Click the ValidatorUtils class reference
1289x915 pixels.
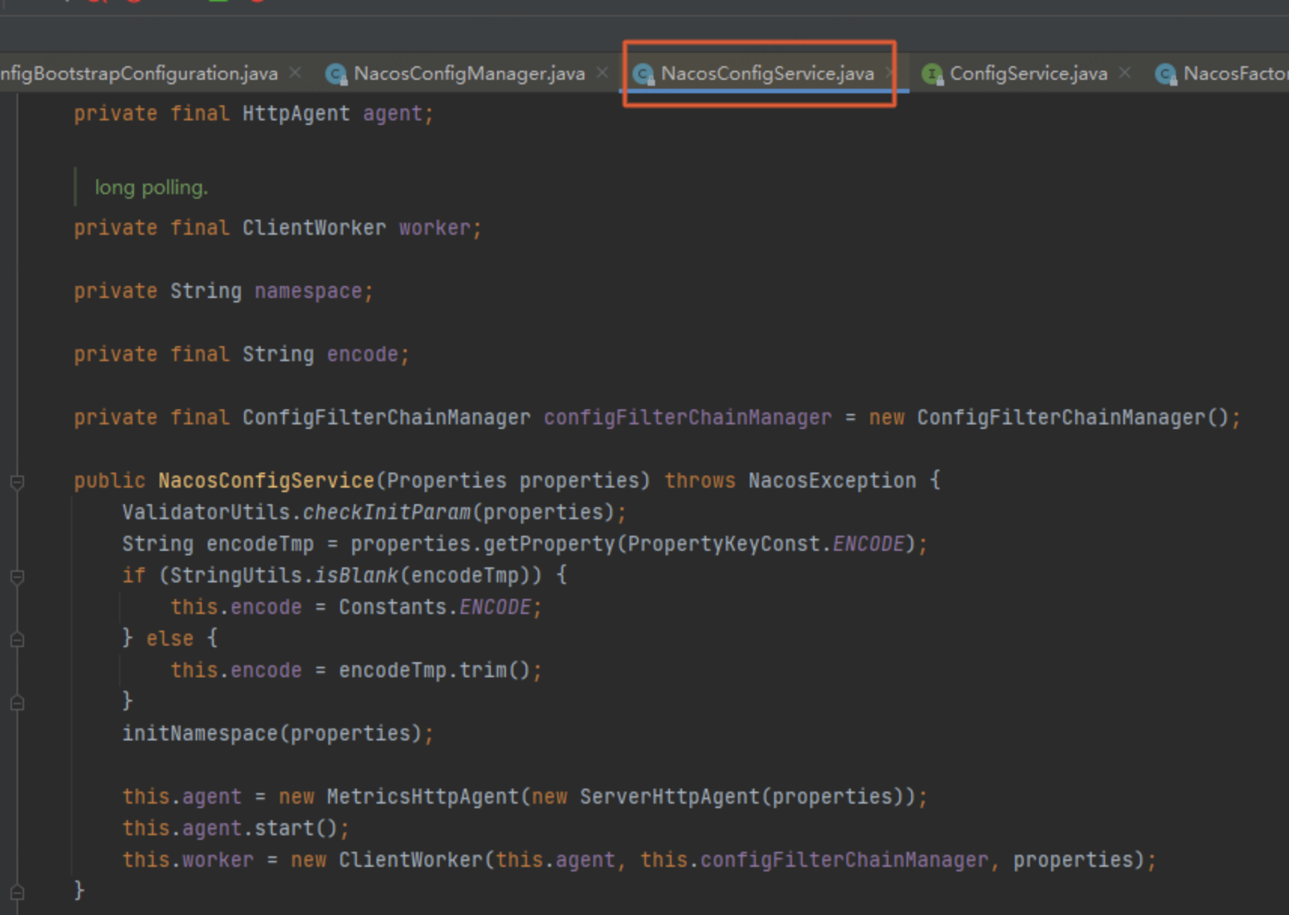tap(206, 512)
